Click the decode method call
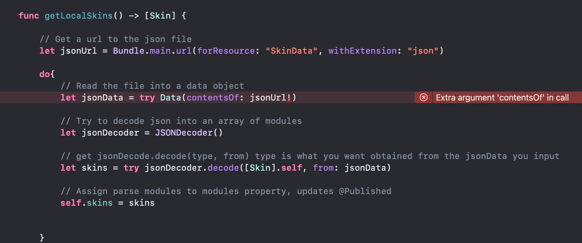 [223, 168]
